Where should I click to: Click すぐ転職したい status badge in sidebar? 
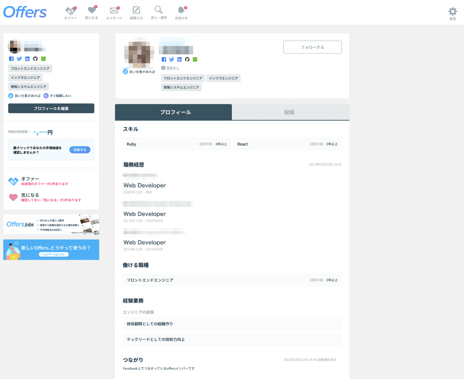click(x=58, y=96)
